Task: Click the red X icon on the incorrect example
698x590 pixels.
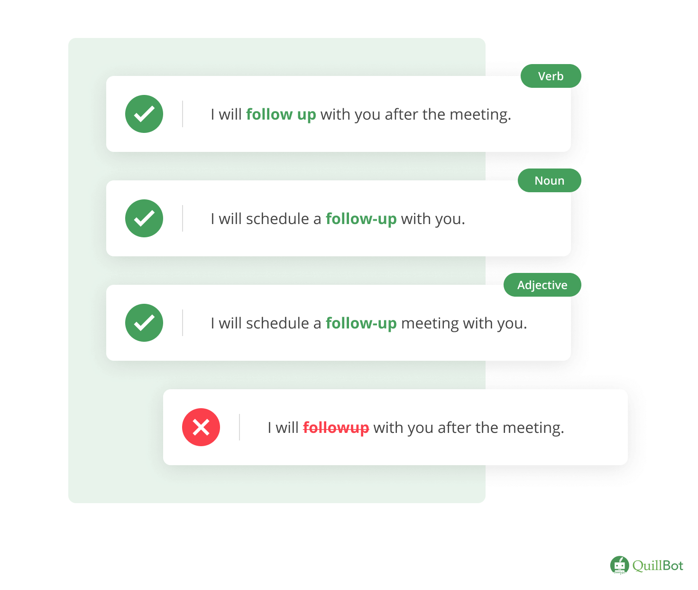Action: (x=201, y=427)
